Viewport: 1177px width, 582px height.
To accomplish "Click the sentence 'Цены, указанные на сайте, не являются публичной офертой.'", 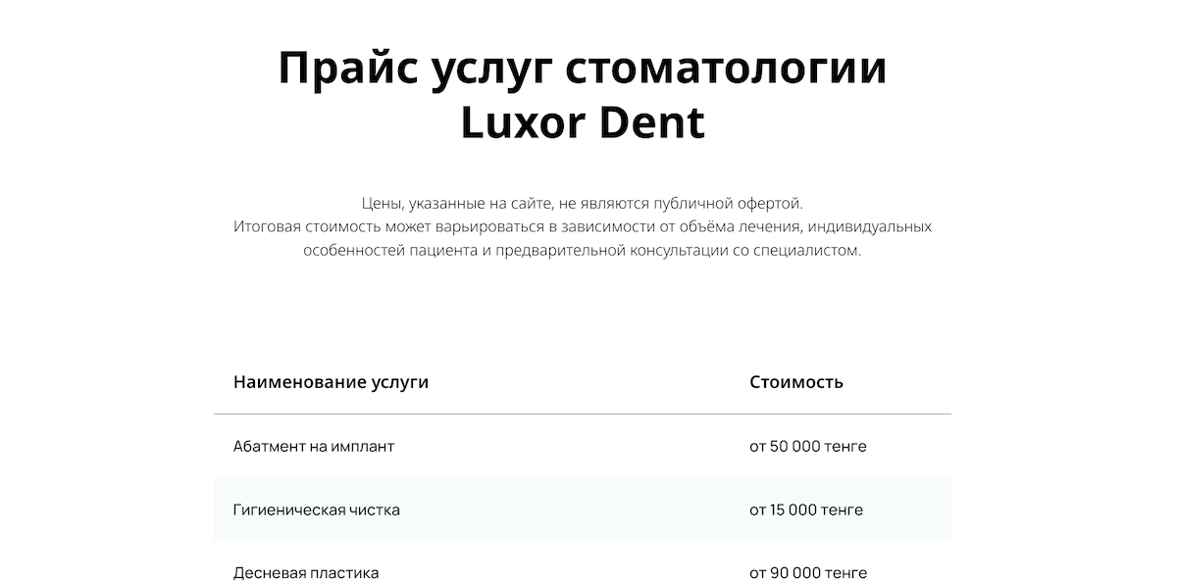I will 583,204.
